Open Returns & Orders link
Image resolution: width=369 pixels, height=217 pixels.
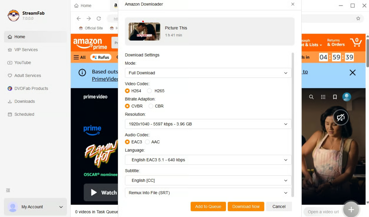click(x=336, y=42)
